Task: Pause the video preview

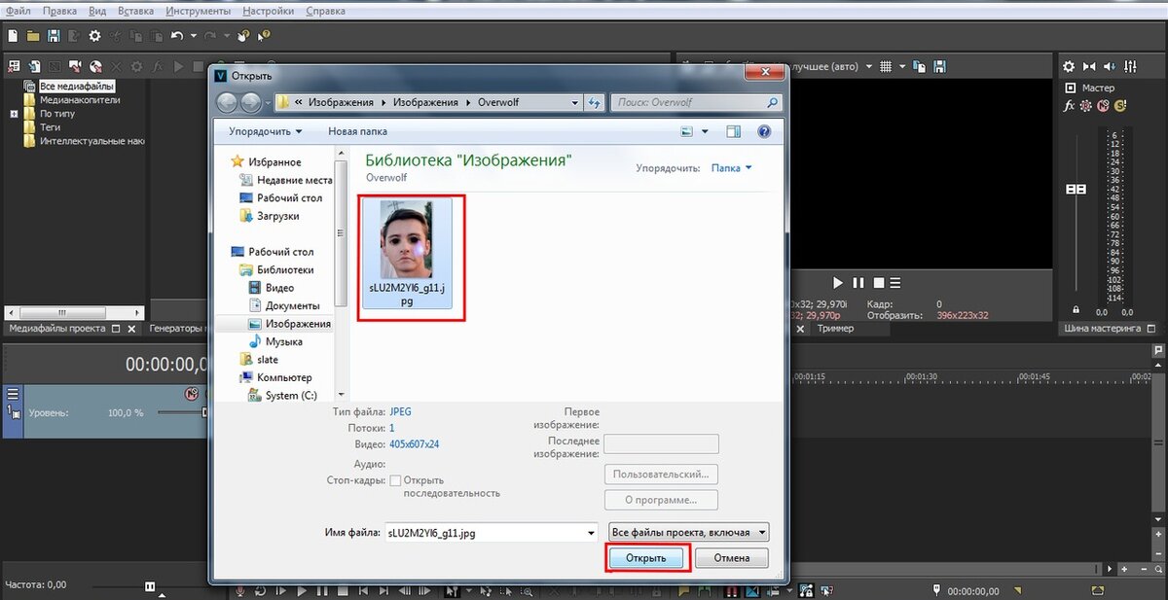Action: click(858, 283)
